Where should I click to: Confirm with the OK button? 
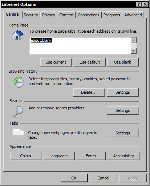point(74,178)
